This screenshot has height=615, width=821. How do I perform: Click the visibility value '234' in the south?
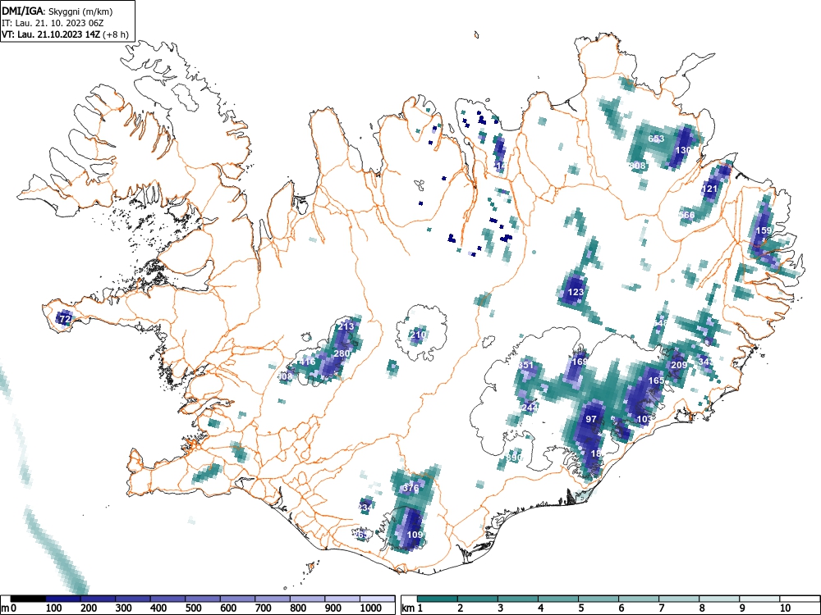coord(365,508)
